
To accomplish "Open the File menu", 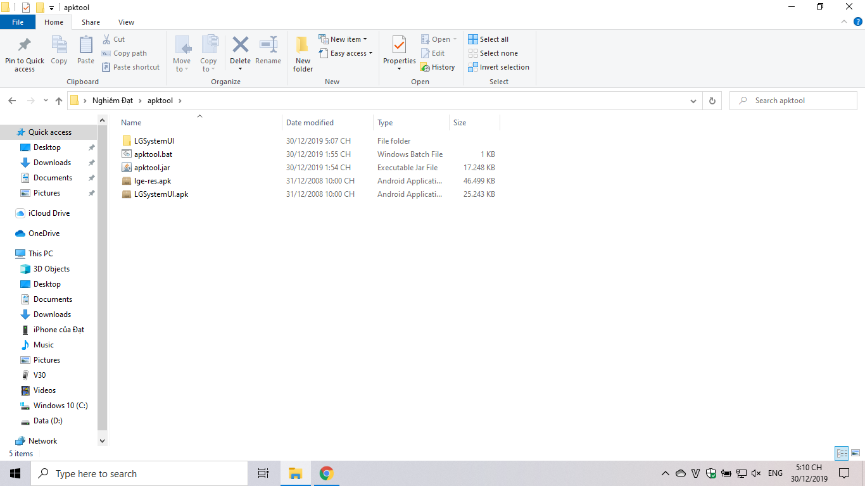I will coord(18,22).
